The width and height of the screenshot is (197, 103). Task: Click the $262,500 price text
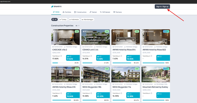56,53
